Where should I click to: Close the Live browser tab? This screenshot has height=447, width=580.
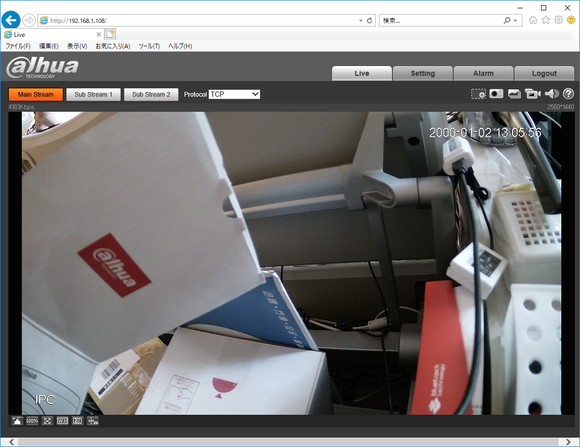point(98,34)
